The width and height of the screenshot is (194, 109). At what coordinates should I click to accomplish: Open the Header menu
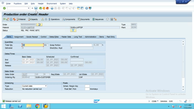click(x=41, y=4)
